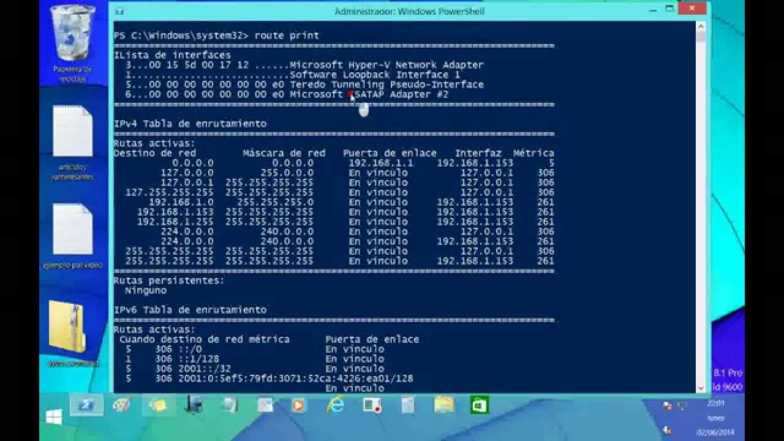This screenshot has height=441, width=784.
Task: Click the 'IPv6 Tabla de enrutamiento' heading
Action: pyautogui.click(x=190, y=310)
